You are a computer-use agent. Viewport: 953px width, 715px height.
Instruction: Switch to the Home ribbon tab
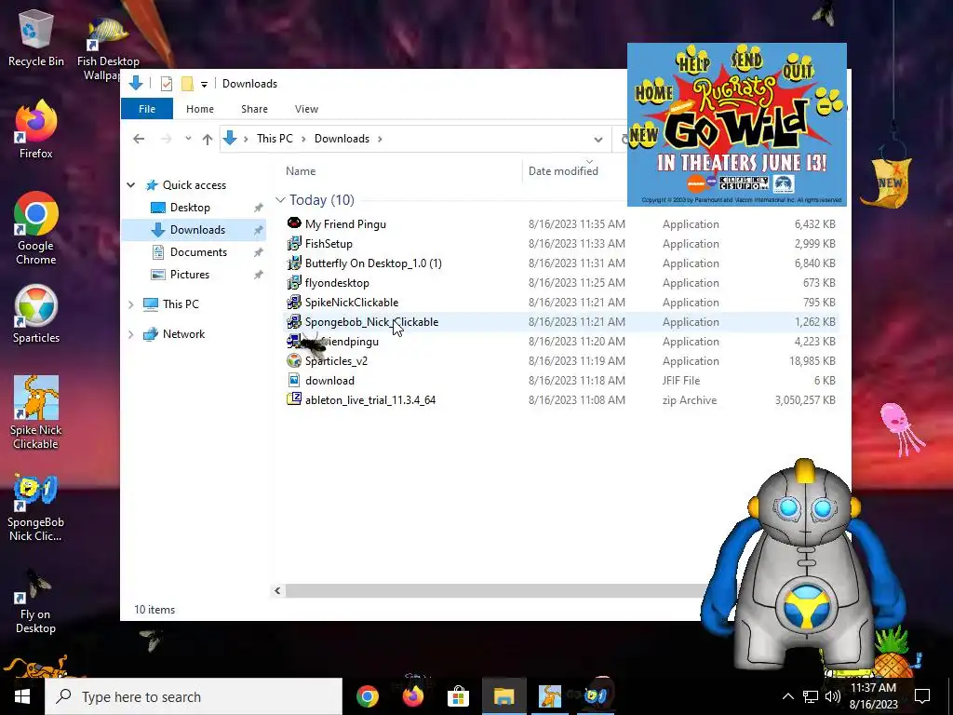coord(200,109)
